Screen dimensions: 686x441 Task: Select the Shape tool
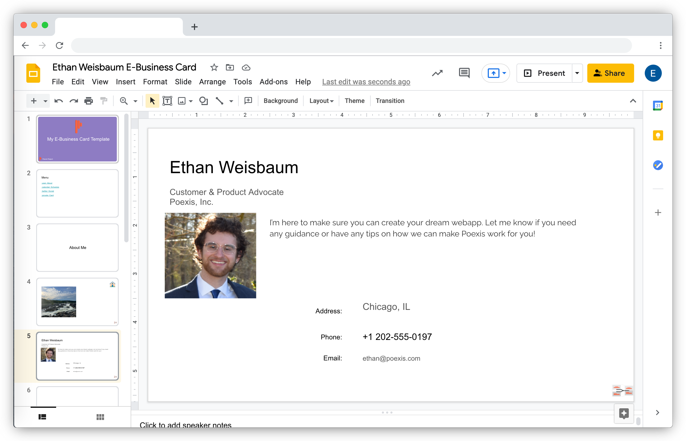[203, 101]
